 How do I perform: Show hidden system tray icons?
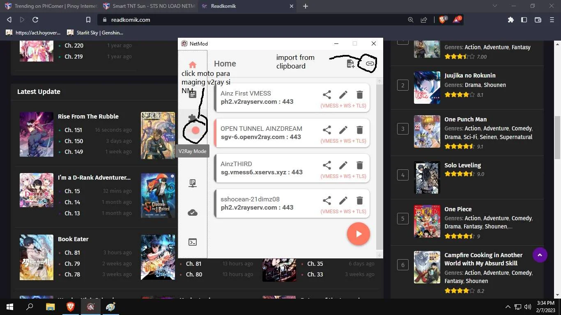click(508, 306)
